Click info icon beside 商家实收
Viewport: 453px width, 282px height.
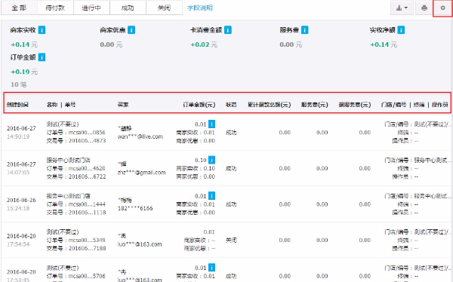[x=42, y=30]
